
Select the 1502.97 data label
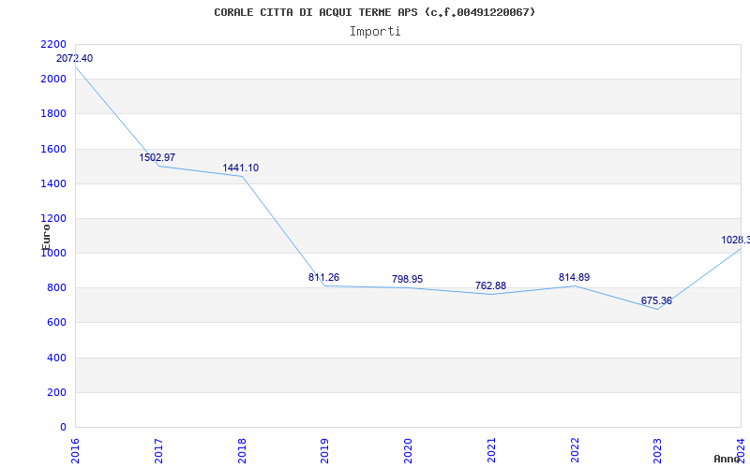pyautogui.click(x=157, y=157)
